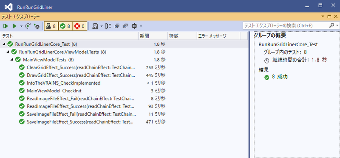Click the 93 ミリ秒 duration cell
The image size is (340, 158).
click(156, 106)
